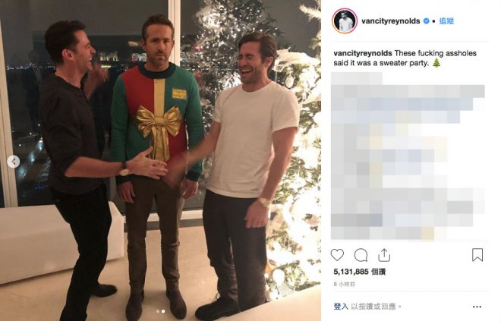501x321 pixels.
Task: Click vancityreynolds name in the caption
Action: click(363, 53)
